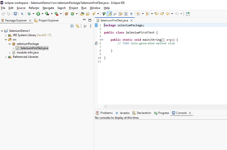Toggle Show Whitespace Characters pilcrow button

point(131,14)
